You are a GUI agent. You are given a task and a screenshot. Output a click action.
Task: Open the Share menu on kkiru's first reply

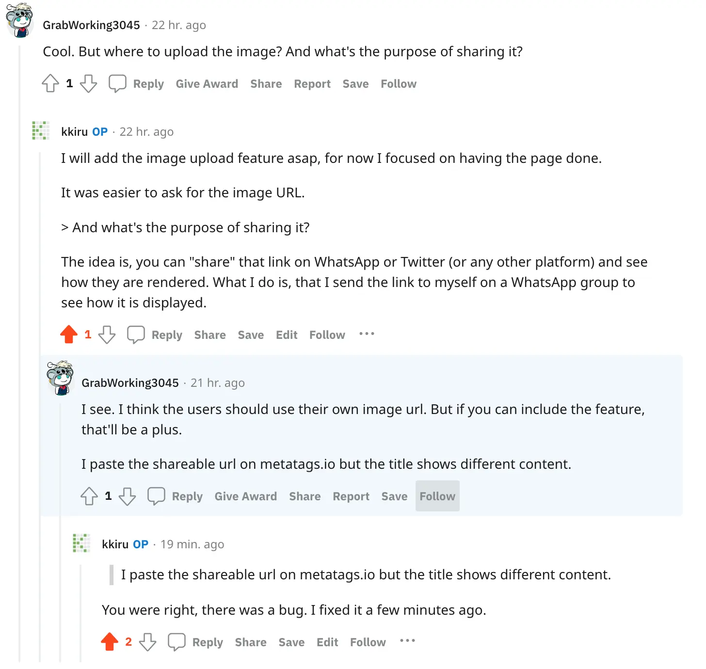[x=209, y=334]
